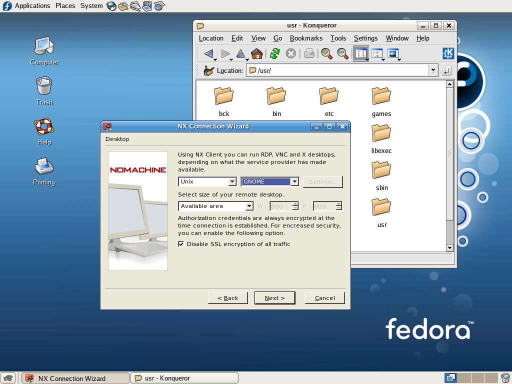The height and width of the screenshot is (384, 512).
Task: Open the etc folder
Action: point(329,102)
